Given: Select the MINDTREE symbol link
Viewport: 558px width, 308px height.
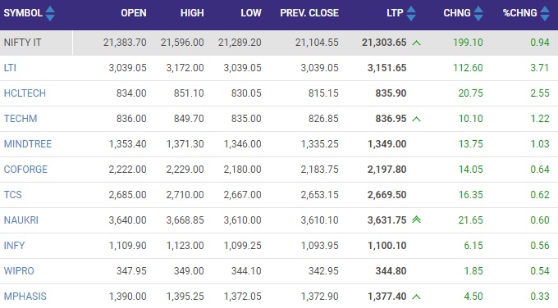Looking at the screenshot, I should point(27,144).
